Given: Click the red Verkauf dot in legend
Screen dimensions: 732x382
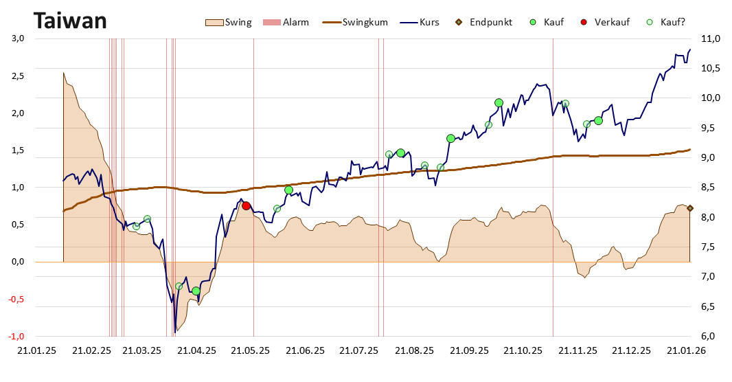Looking at the screenshot, I should [584, 22].
